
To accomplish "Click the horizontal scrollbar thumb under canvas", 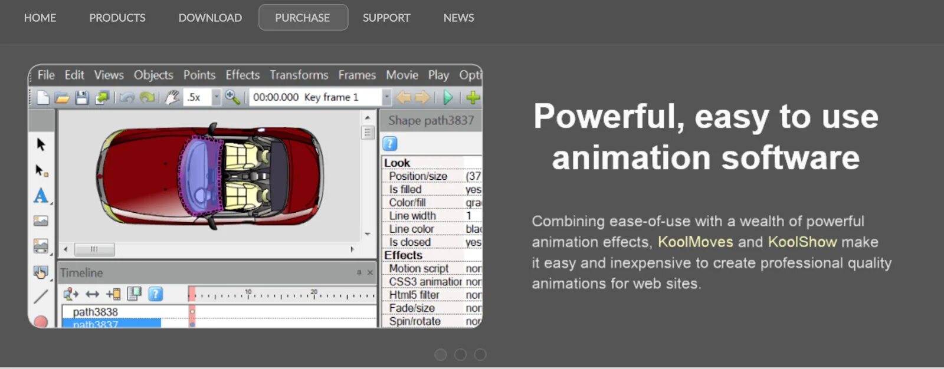I will pos(94,249).
